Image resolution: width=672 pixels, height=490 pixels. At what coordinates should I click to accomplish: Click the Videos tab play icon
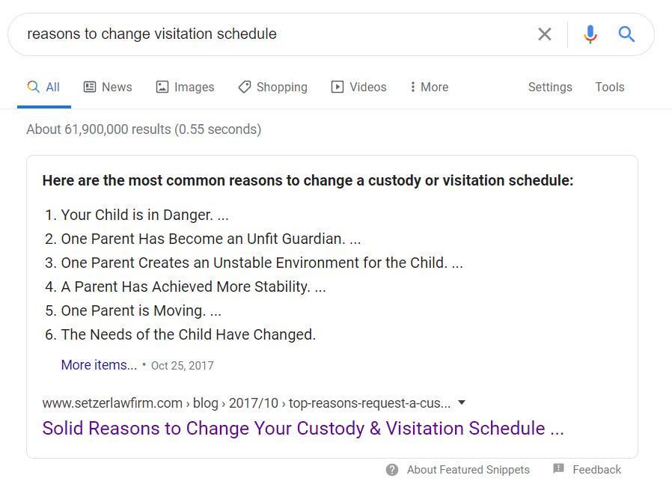tap(337, 87)
